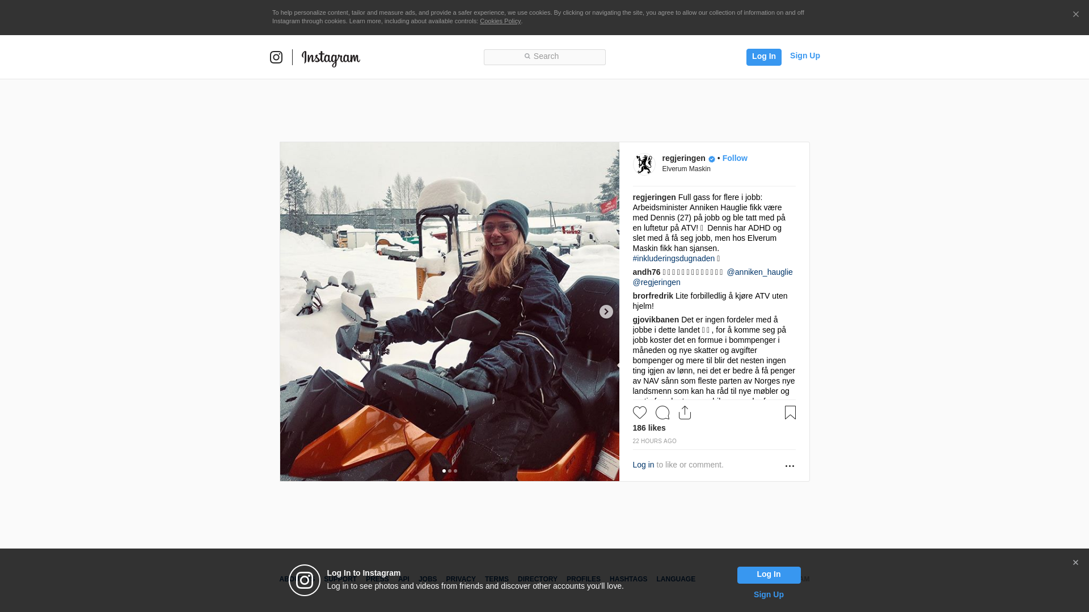Open the regjeringen username in the post header
The height and width of the screenshot is (612, 1089).
(683, 158)
